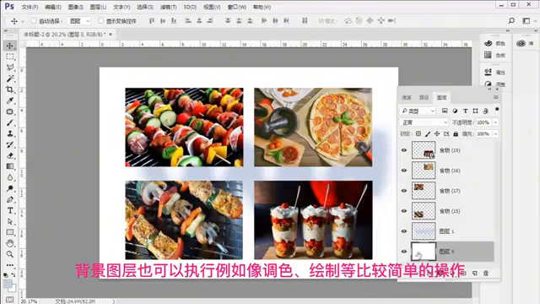Viewport: 540px width, 304px height.
Task: Open the Layers panel options menu
Action: click(496, 98)
